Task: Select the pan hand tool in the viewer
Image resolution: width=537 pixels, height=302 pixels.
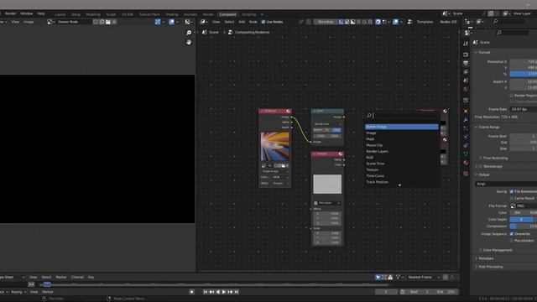Action: (x=189, y=42)
